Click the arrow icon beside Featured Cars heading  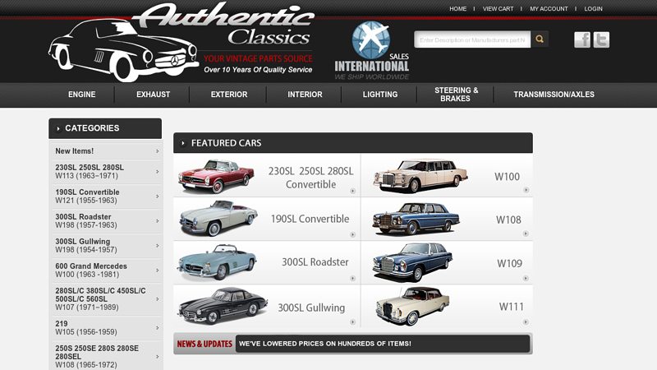(182, 143)
